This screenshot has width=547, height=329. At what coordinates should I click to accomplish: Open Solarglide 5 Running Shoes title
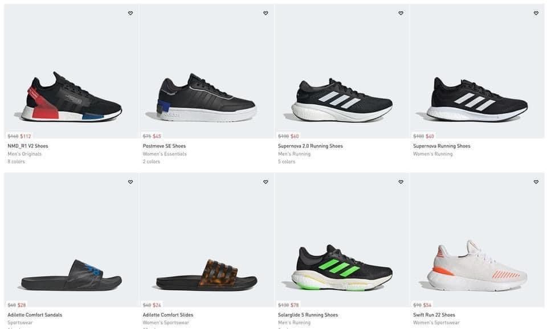[x=308, y=315]
